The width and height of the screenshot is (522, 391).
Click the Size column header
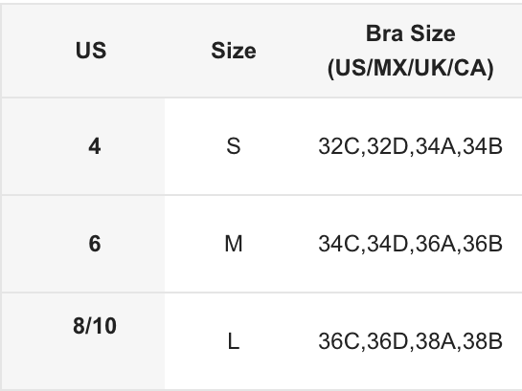click(x=234, y=51)
